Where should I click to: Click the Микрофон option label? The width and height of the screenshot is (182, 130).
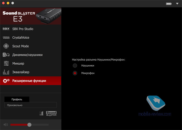88,73
